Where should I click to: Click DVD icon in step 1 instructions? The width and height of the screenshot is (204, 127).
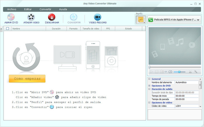52,92
